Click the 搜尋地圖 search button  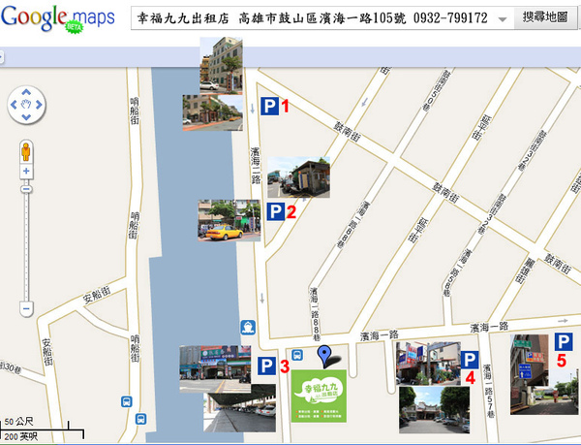(545, 17)
